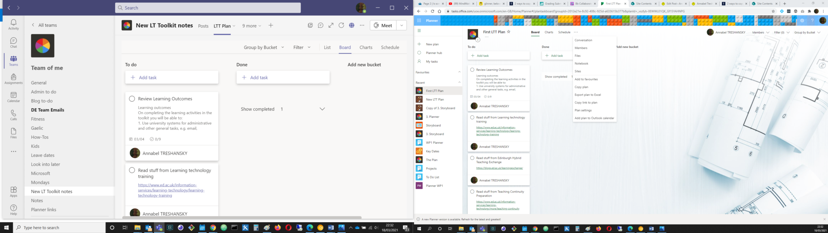Open Filter (0) dropdown in Planner web
Image resolution: width=828 pixels, height=233 pixels.
tap(782, 32)
